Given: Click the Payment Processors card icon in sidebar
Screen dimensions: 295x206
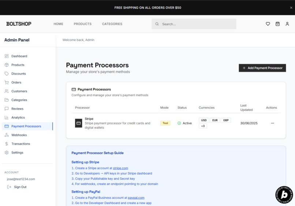Looking at the screenshot, I should coord(7,126).
